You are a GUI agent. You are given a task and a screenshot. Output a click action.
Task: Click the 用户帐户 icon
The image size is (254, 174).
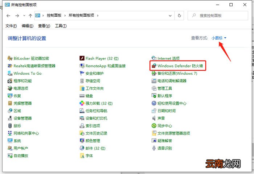[x=10, y=148]
